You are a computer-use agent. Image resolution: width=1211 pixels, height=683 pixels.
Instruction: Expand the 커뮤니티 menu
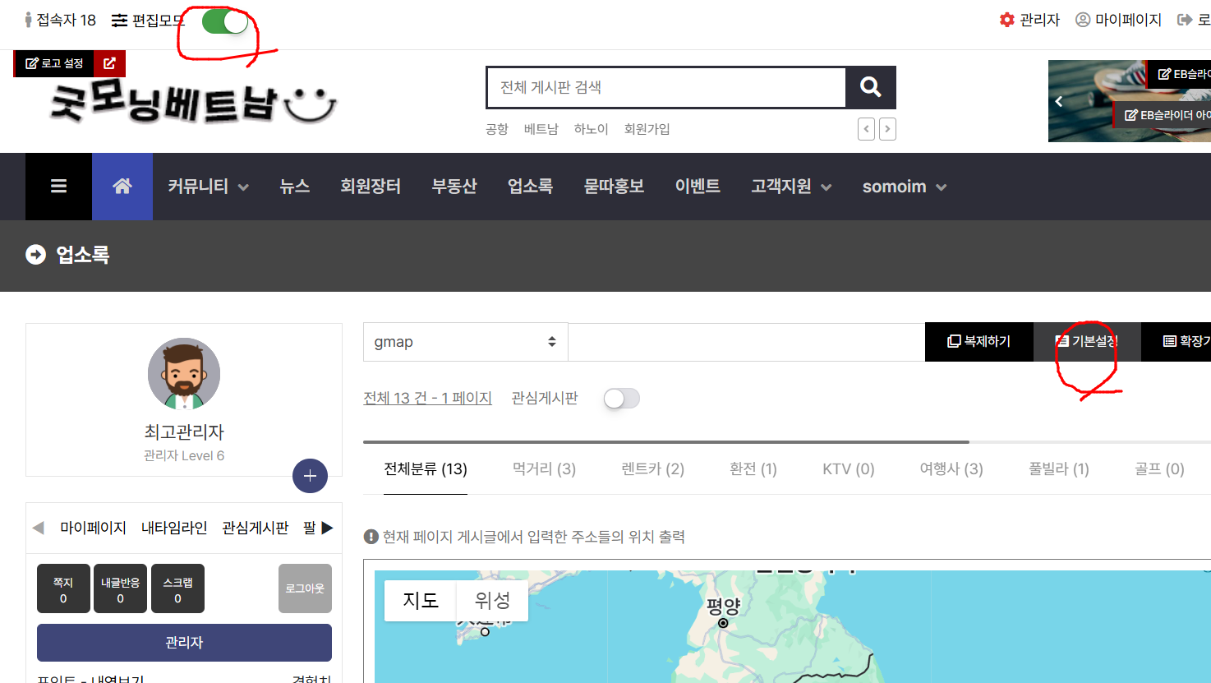click(208, 187)
